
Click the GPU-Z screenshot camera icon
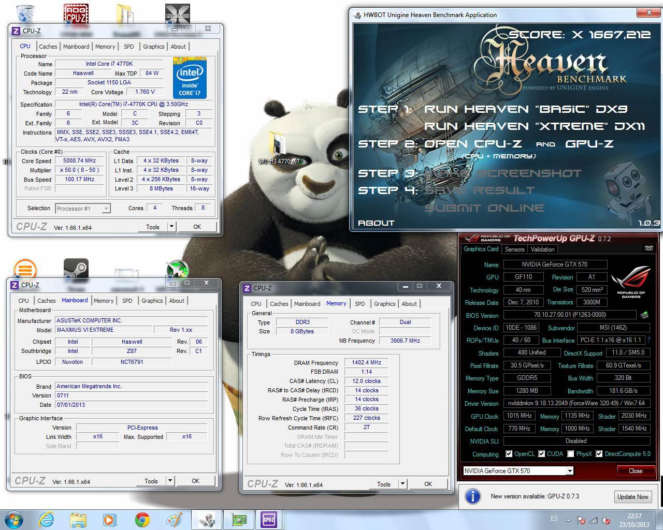click(x=648, y=249)
